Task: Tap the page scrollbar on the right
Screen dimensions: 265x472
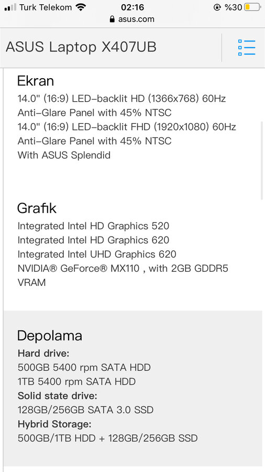Action: click(x=262, y=160)
